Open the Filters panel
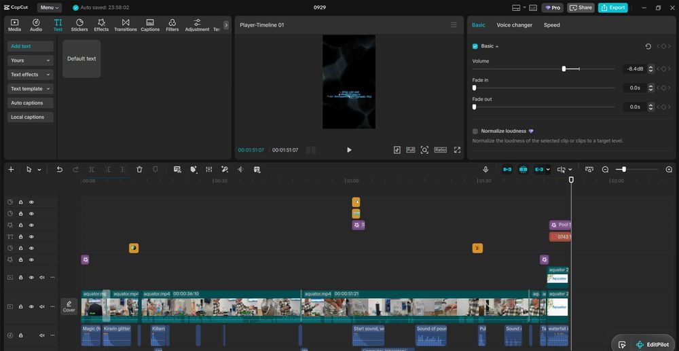The height and width of the screenshot is (351, 679). (x=172, y=25)
